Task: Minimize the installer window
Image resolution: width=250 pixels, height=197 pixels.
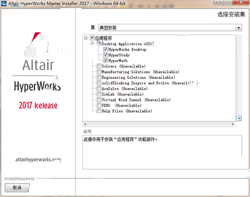Action: pos(219,2)
